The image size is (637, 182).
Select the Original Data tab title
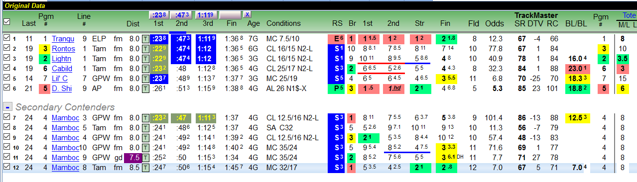pos(25,5)
